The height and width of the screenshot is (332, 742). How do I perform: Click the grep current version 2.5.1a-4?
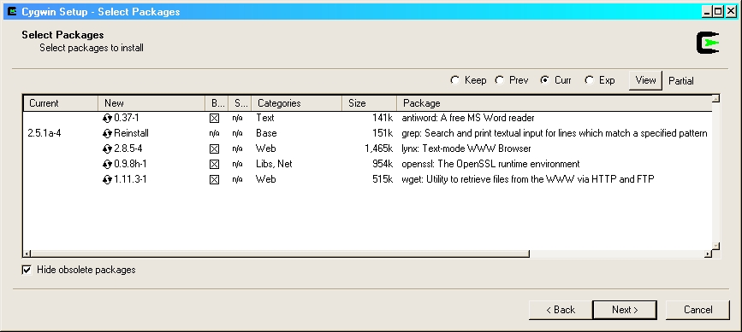click(x=45, y=133)
